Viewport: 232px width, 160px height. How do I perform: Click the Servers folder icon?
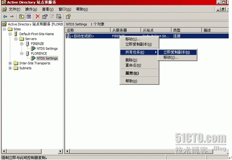[22, 39]
